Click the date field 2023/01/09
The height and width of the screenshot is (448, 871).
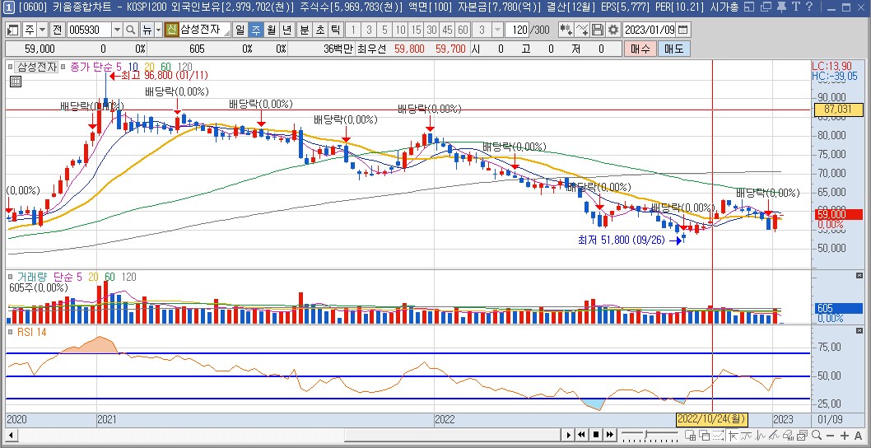click(x=650, y=30)
